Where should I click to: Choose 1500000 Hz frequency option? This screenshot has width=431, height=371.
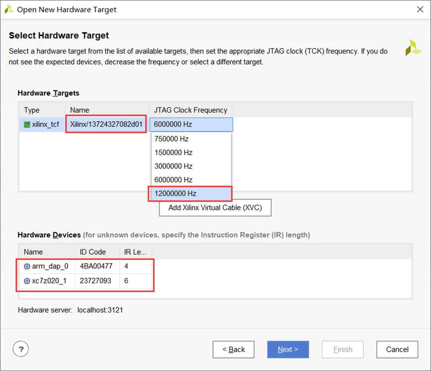174,153
